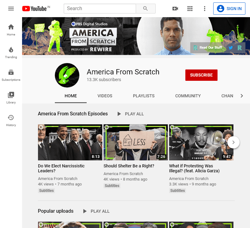Open the create video camera icon
The height and width of the screenshot is (228, 250).
click(175, 9)
